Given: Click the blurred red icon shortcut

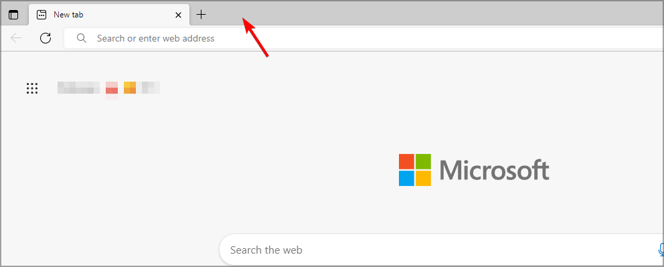Looking at the screenshot, I should point(112,89).
